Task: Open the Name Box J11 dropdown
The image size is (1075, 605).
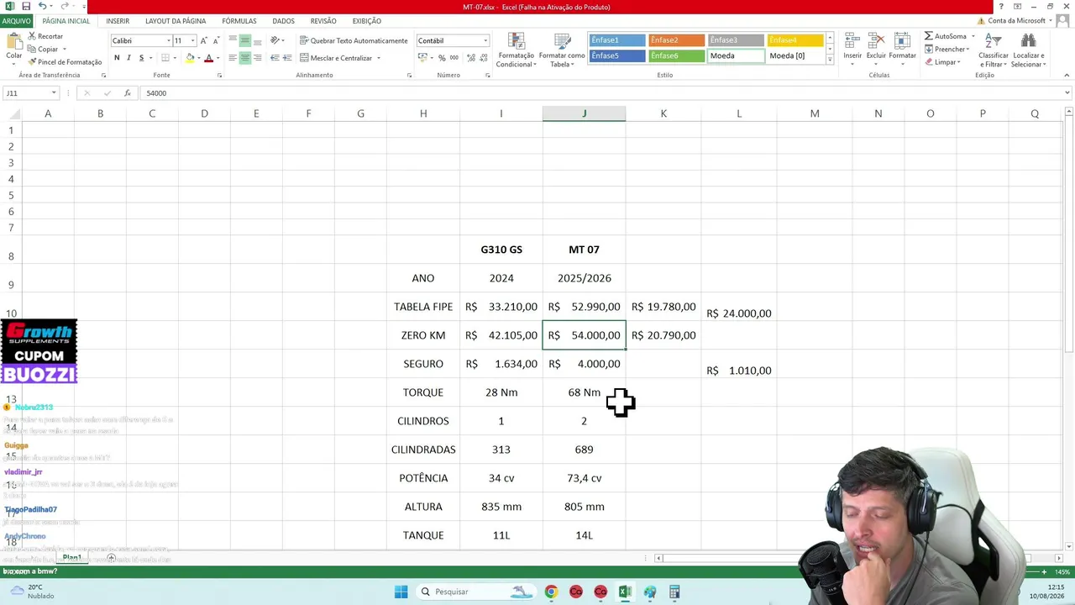Action: (x=54, y=93)
